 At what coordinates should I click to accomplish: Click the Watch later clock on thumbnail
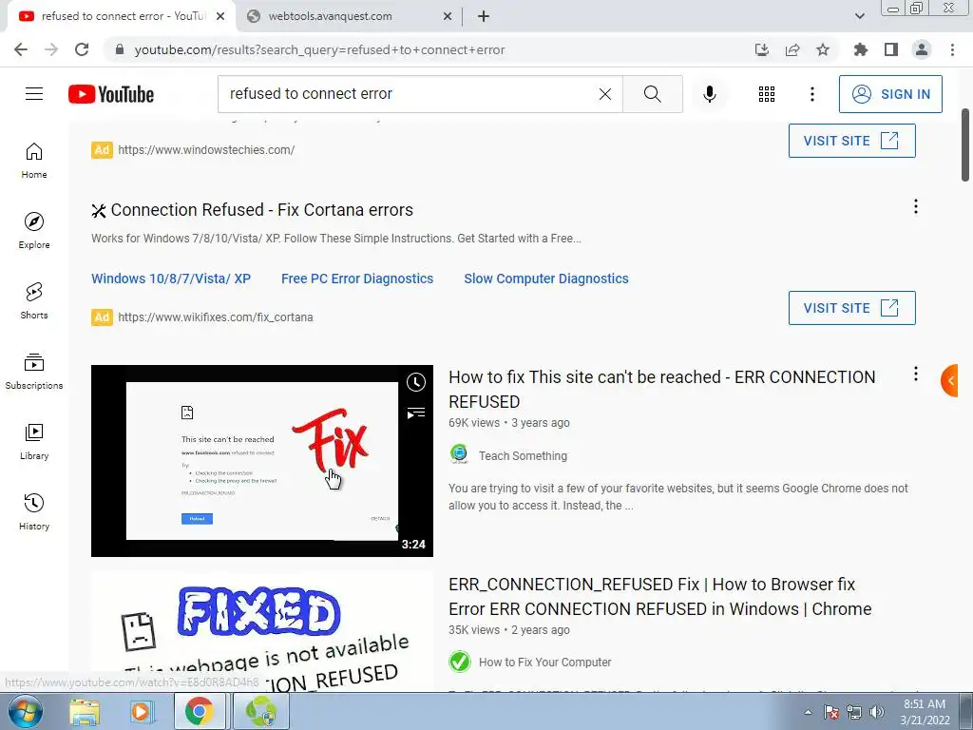pyautogui.click(x=416, y=382)
